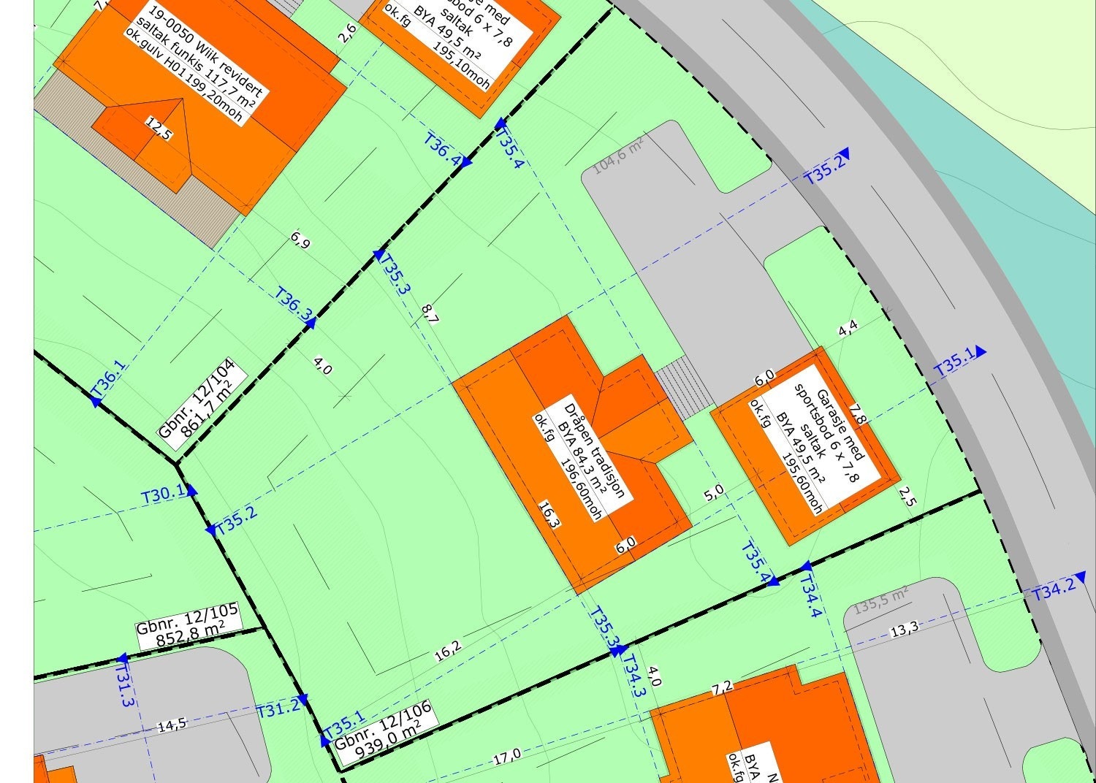
Task: Click the T34.4 section marker arrow
Action: point(806,567)
